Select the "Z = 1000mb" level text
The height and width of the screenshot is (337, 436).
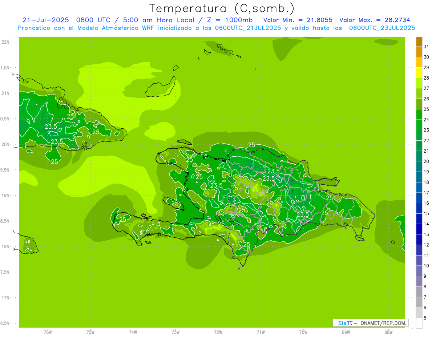pyautogui.click(x=230, y=20)
